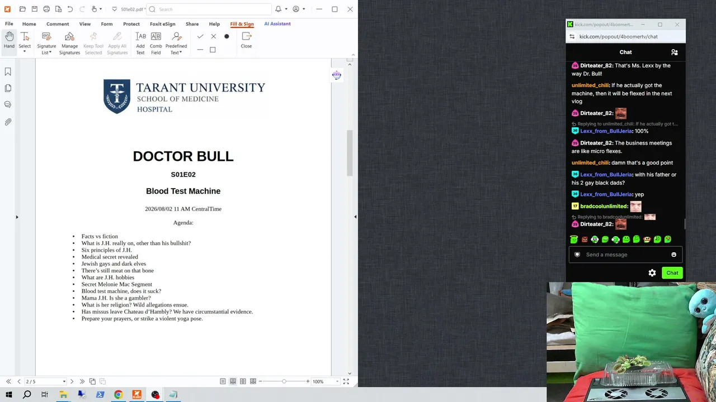Select the line stamp
The image size is (716, 402).
coord(200,50)
